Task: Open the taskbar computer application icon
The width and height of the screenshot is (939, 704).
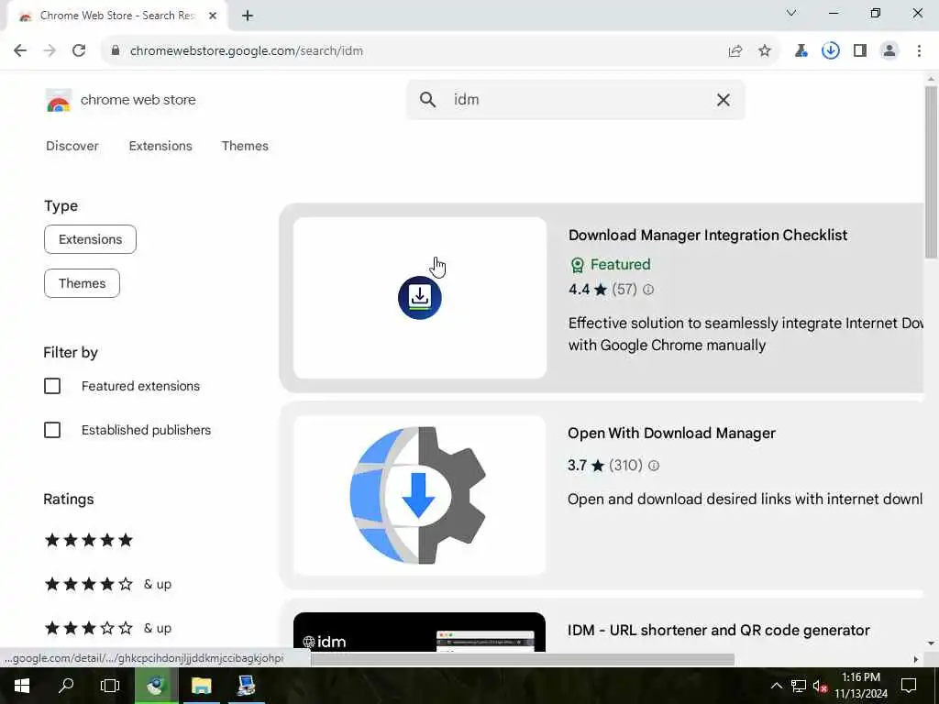Action: pyautogui.click(x=246, y=686)
